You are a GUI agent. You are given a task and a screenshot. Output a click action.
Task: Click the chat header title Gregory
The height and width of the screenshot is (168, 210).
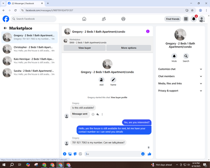tap(99, 31)
